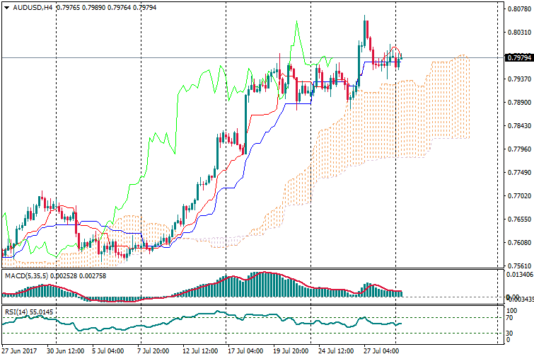Click the 0.75610 price axis label
The height and width of the screenshot is (359, 534).
point(518,266)
